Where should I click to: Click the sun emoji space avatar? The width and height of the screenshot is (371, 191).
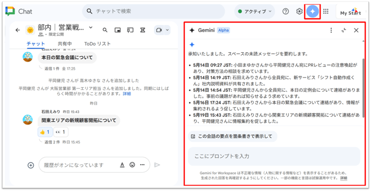pyautogui.click(x=30, y=30)
